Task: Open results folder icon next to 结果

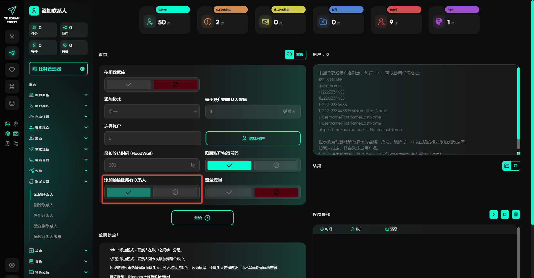Action: 506,166
